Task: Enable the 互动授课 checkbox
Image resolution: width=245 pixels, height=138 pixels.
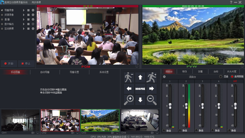Action: [x=2, y=29]
